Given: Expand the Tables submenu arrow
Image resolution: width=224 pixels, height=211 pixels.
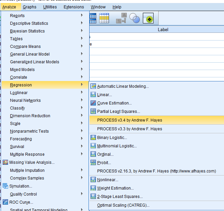Looking at the screenshot, I should 82,38.
